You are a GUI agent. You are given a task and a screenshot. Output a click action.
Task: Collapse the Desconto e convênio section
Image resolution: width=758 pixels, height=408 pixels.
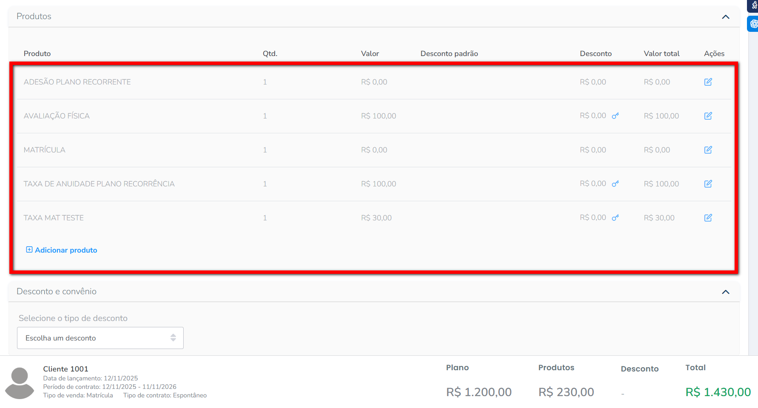725,292
